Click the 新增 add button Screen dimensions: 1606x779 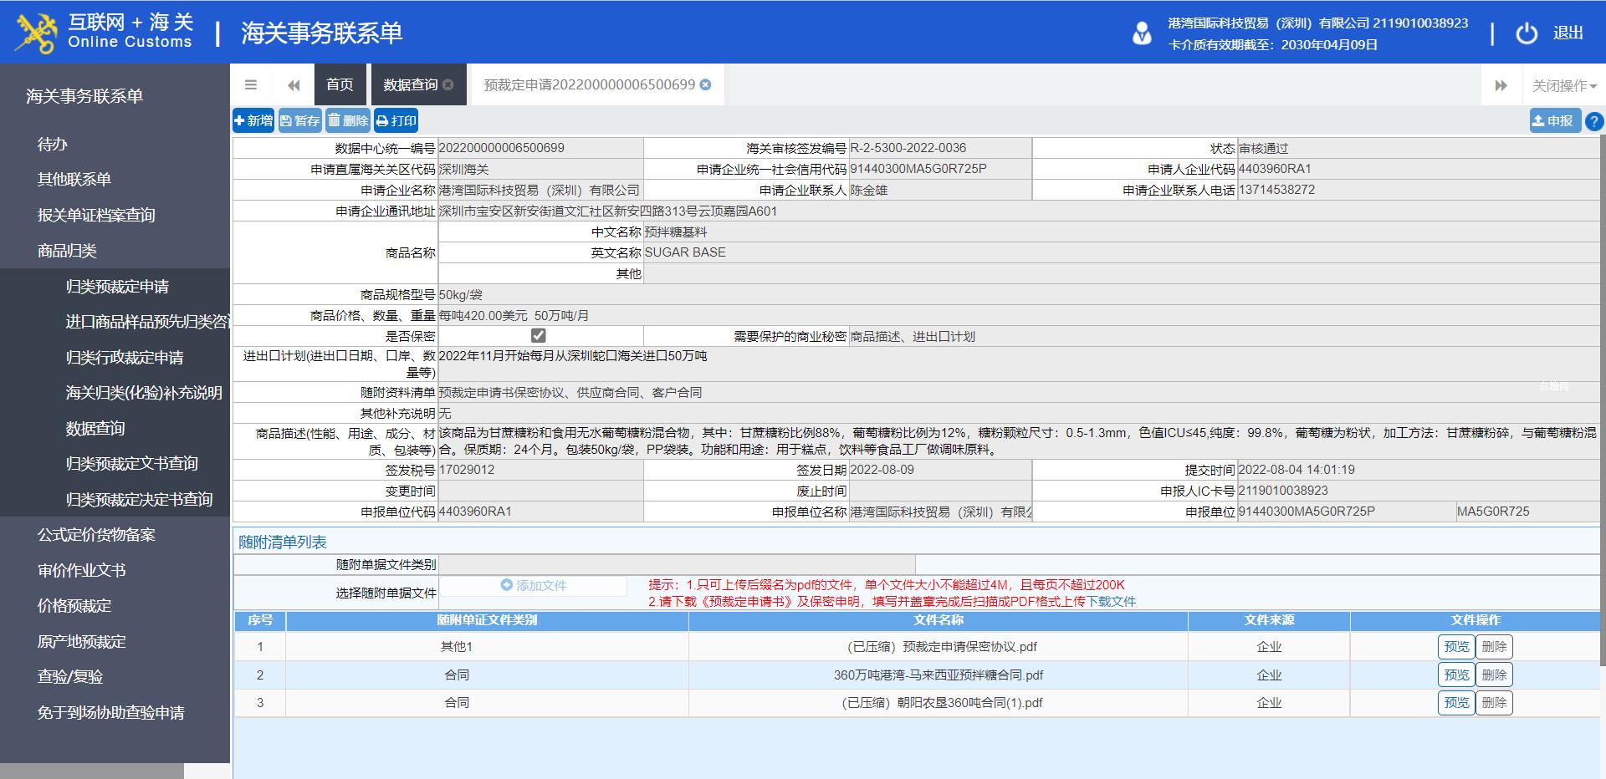[253, 120]
